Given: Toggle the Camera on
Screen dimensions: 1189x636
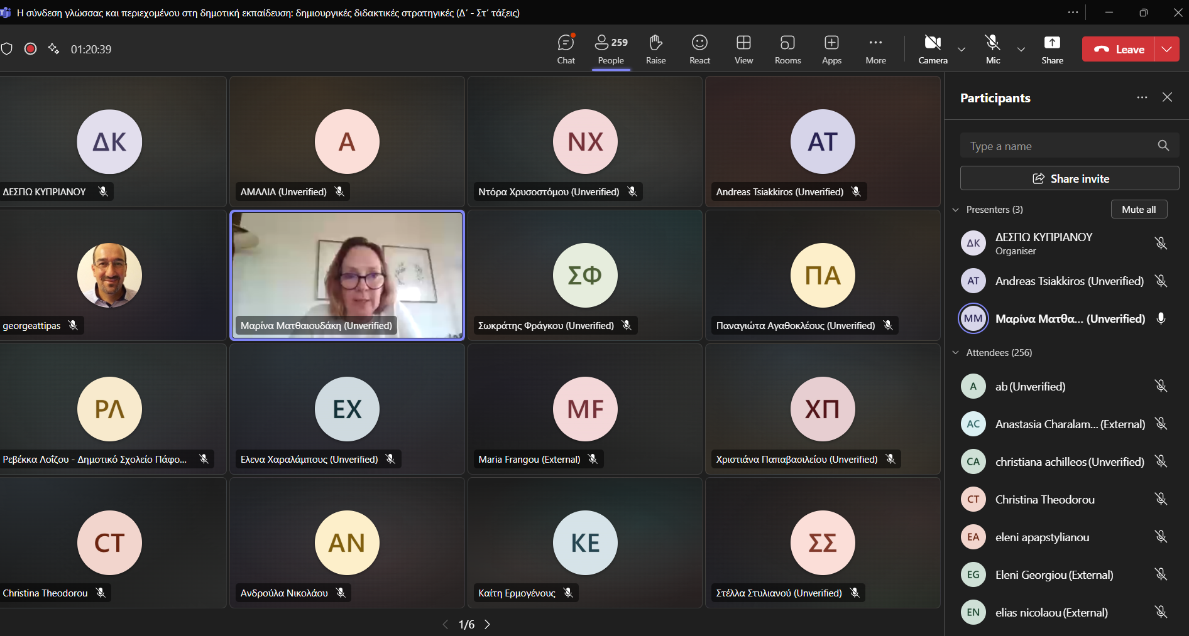Looking at the screenshot, I should click(933, 49).
